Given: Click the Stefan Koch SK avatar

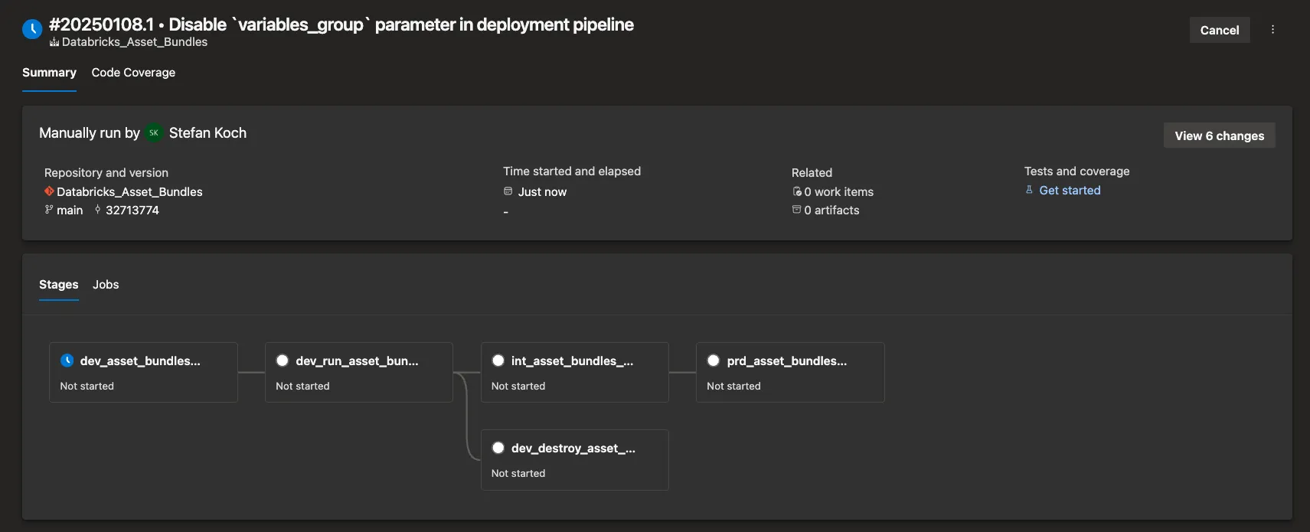Looking at the screenshot, I should (x=154, y=133).
